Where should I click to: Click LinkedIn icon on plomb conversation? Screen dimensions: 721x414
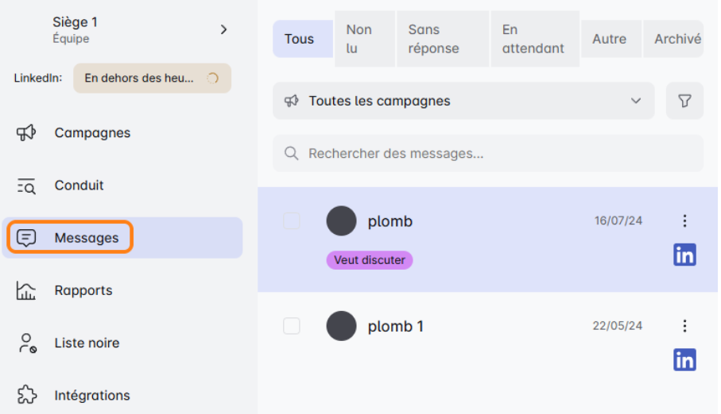684,255
